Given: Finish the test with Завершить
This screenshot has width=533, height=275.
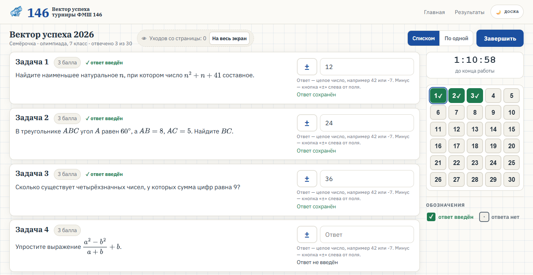Looking at the screenshot, I should point(500,38).
